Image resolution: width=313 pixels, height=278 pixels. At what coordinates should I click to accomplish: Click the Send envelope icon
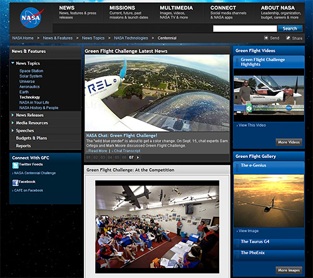click(266, 38)
